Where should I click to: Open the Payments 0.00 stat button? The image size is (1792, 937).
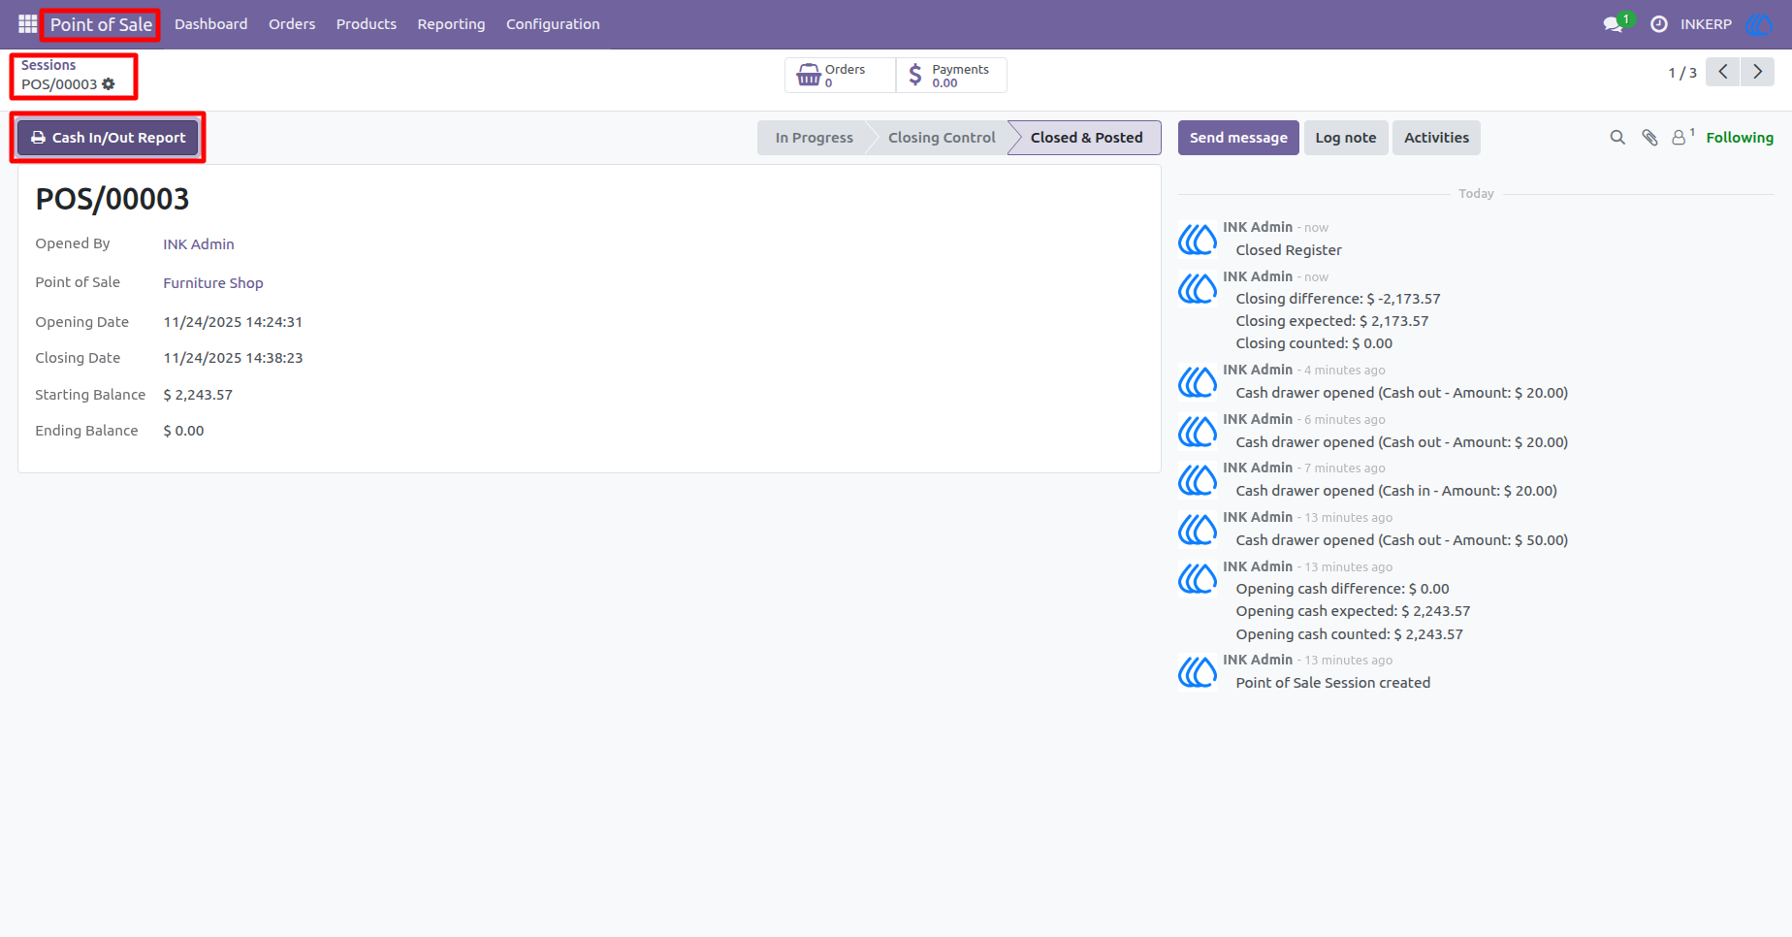click(951, 75)
